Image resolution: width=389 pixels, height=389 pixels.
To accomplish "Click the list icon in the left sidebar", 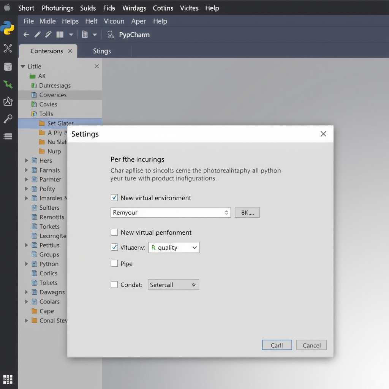I will [x=8, y=137].
